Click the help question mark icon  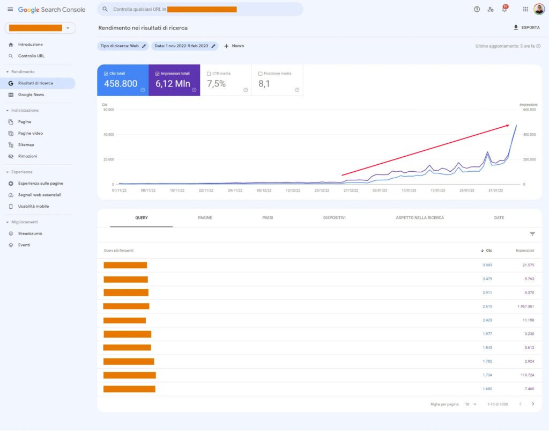tap(477, 9)
